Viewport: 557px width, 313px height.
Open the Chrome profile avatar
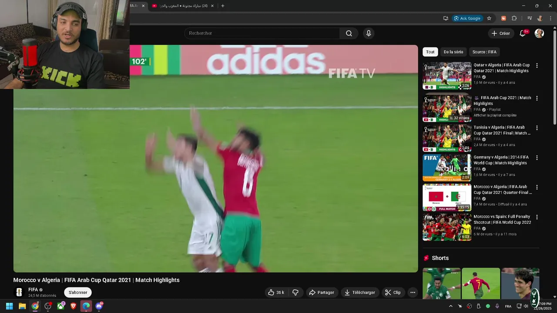[x=540, y=18]
